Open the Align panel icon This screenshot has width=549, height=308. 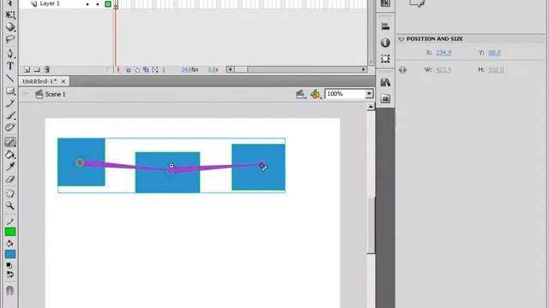(x=385, y=27)
